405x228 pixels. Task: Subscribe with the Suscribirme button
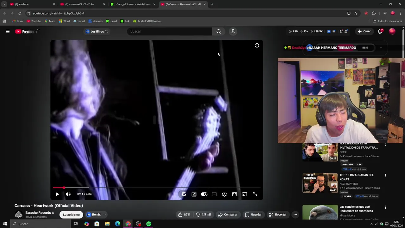click(x=71, y=215)
